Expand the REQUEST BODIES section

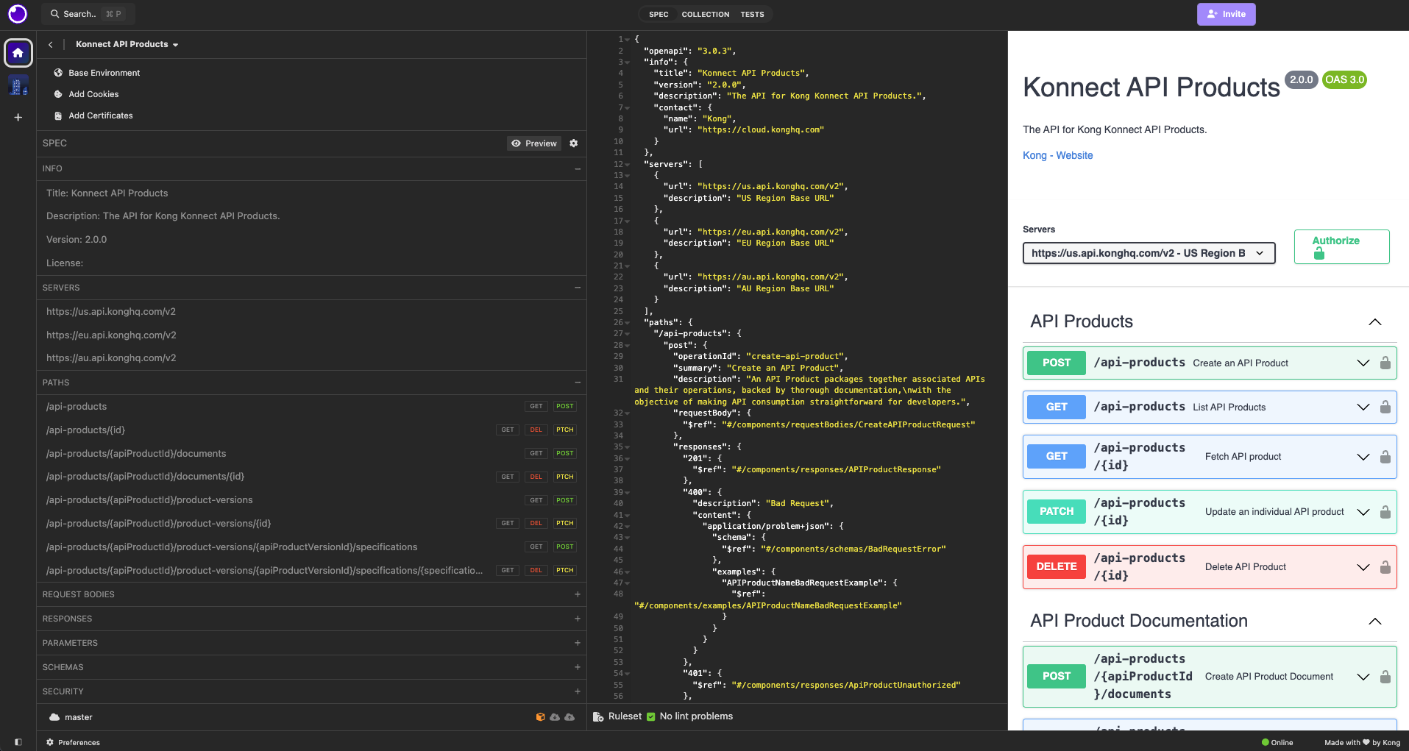pyautogui.click(x=578, y=594)
